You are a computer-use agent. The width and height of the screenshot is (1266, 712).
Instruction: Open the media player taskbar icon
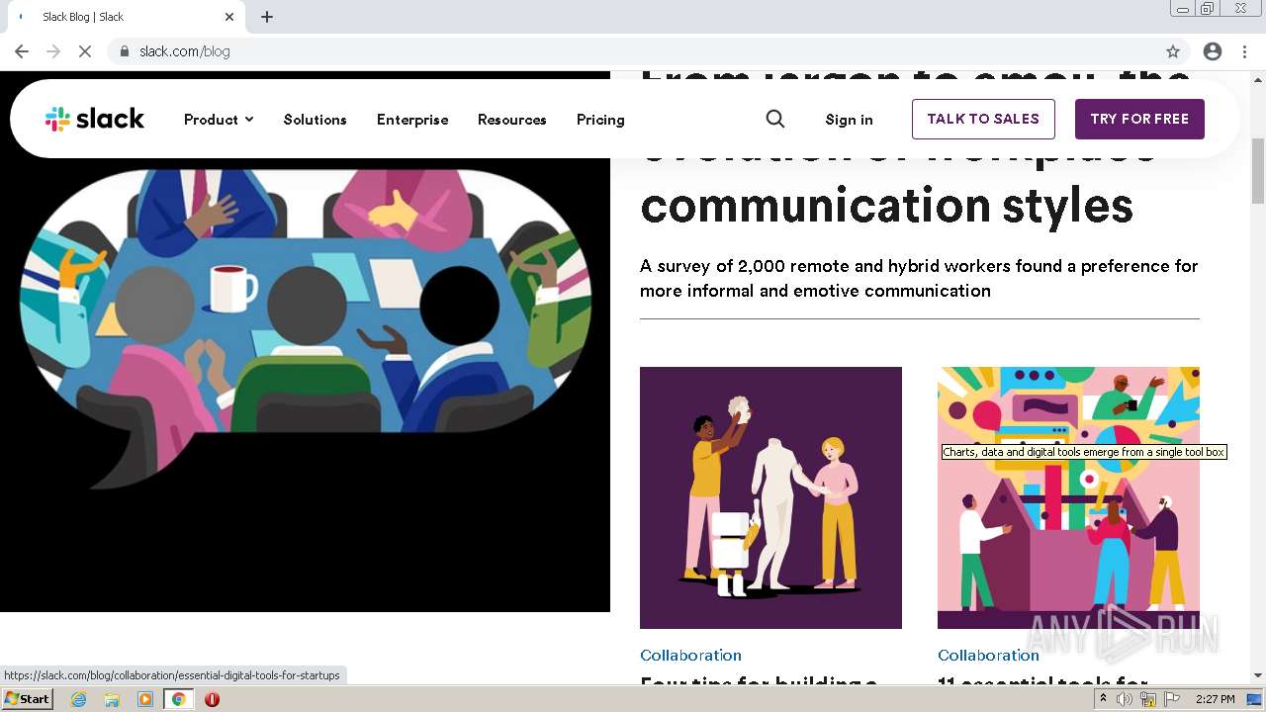coord(145,699)
